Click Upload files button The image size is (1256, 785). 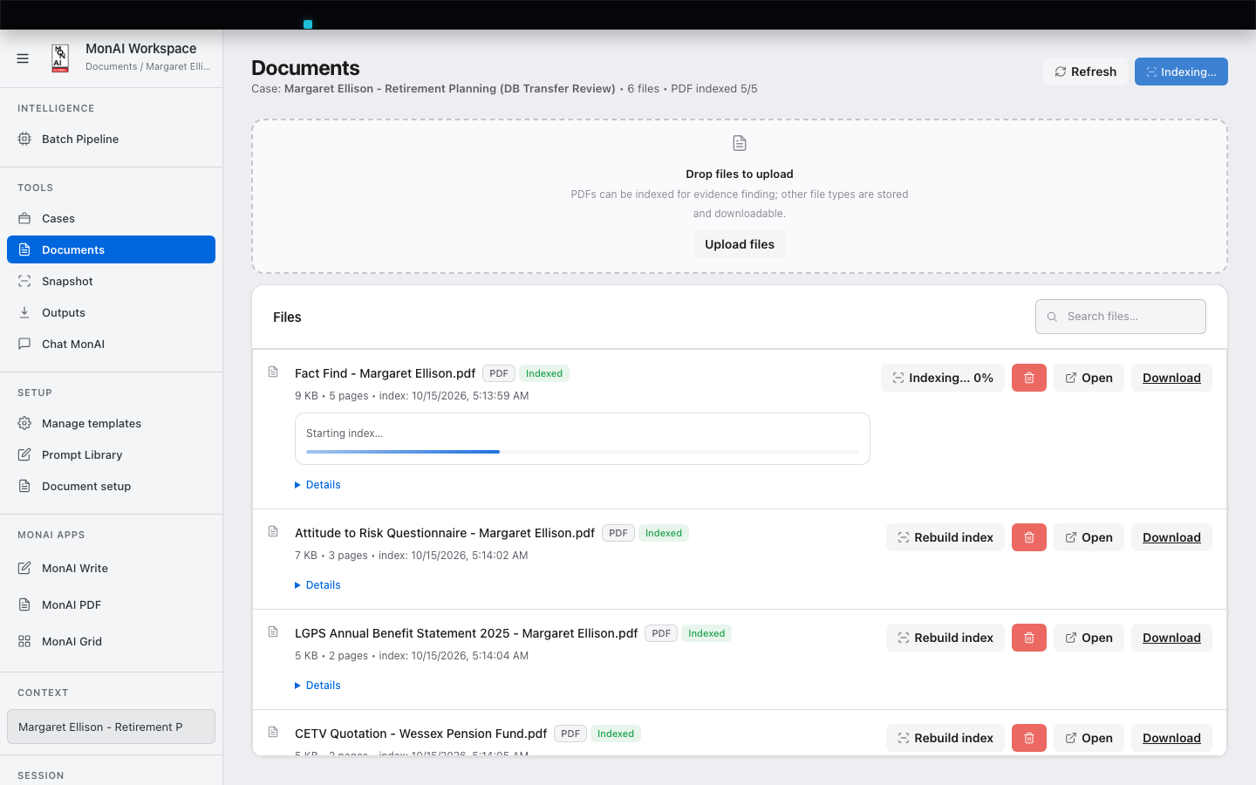click(x=740, y=244)
